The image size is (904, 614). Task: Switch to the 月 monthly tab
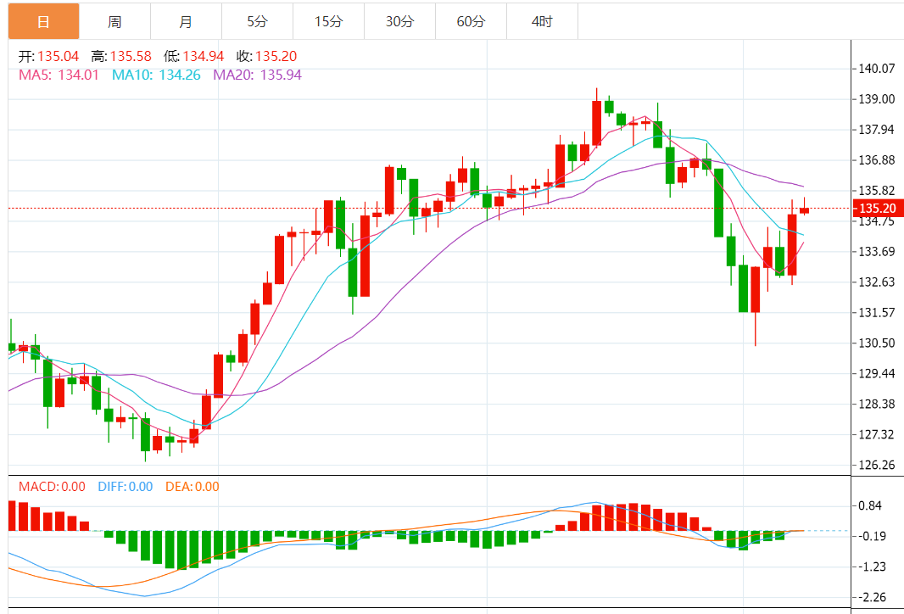tap(186, 21)
